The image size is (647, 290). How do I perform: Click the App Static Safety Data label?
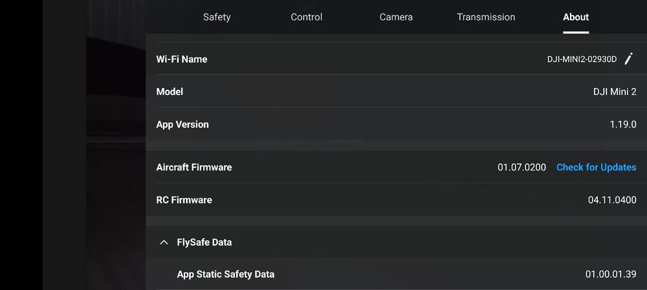coord(225,274)
